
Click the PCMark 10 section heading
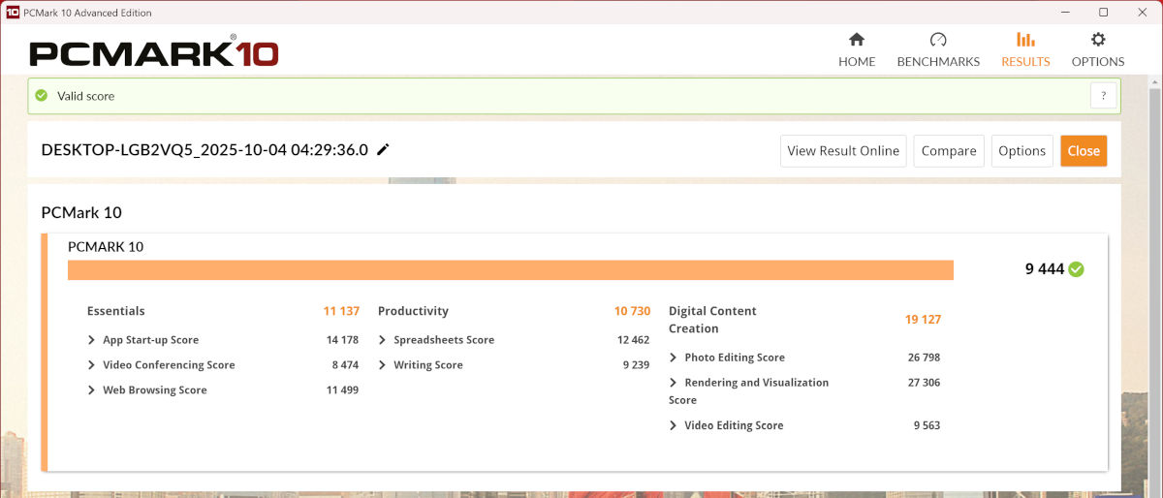[x=81, y=212]
